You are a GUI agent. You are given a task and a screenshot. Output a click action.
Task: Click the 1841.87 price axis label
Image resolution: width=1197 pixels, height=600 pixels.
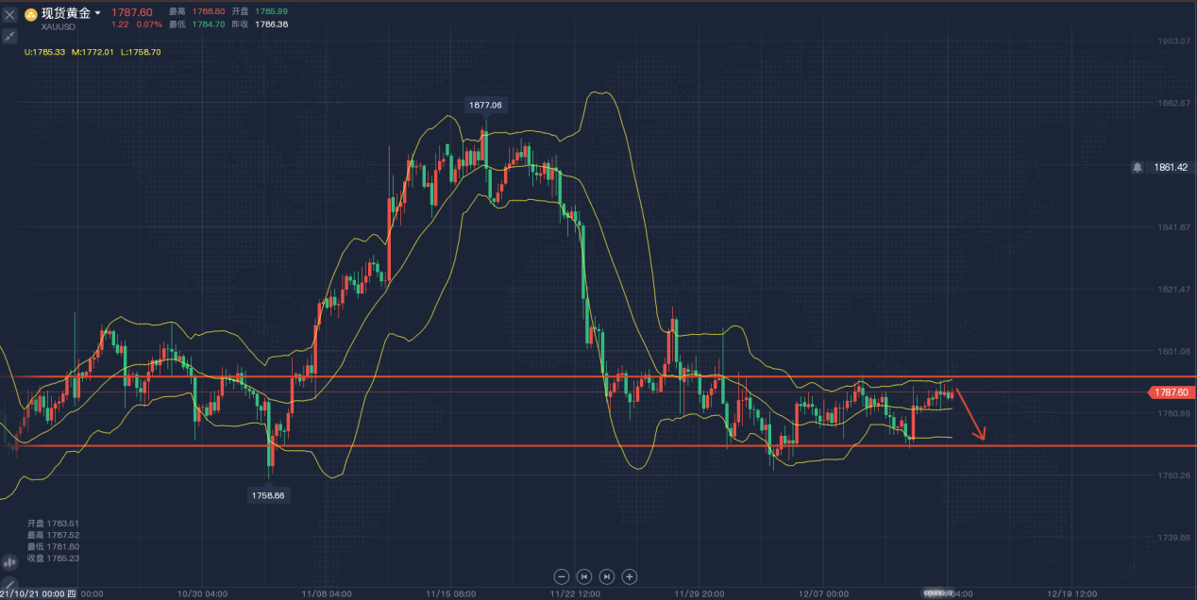(x=1174, y=227)
